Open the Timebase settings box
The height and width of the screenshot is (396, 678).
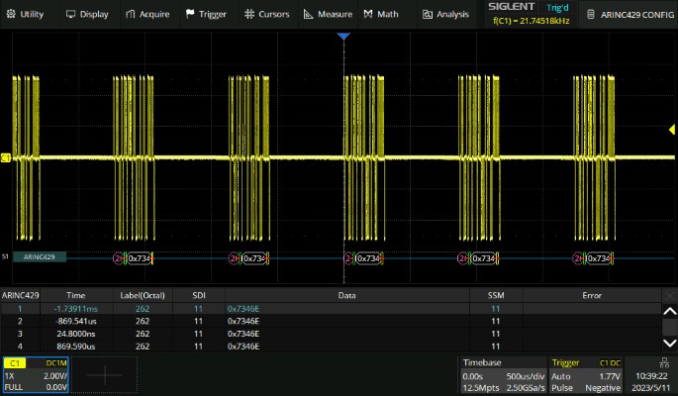pos(503,375)
